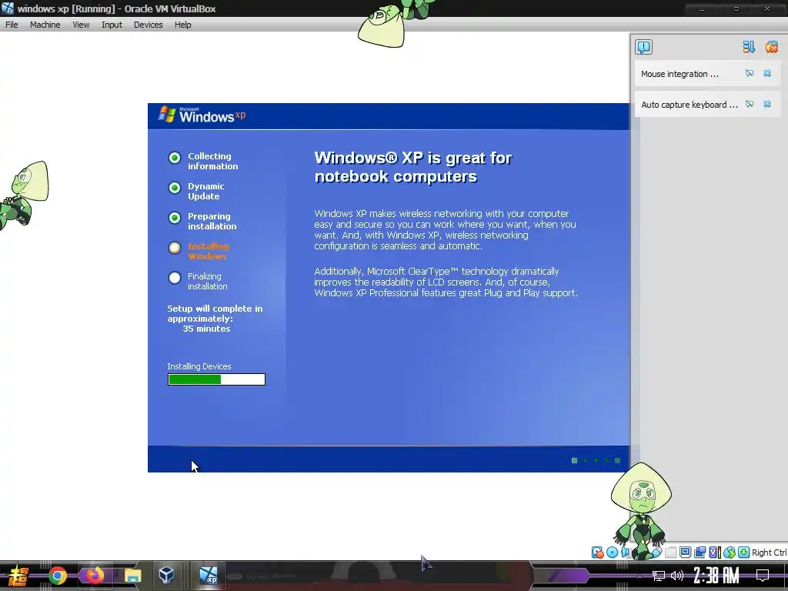Open the Machine menu

point(45,25)
